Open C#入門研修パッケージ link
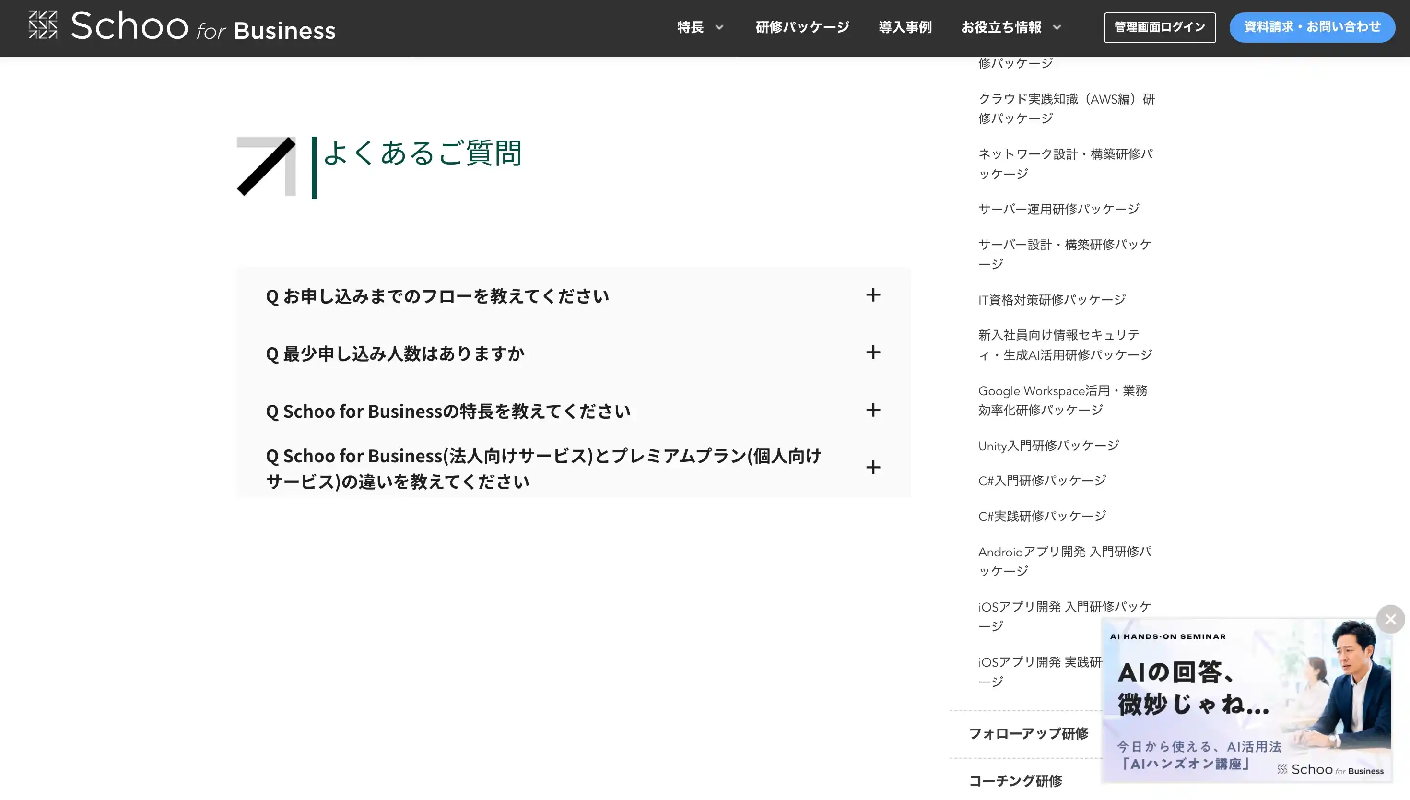The width and height of the screenshot is (1410, 800). point(1042,481)
